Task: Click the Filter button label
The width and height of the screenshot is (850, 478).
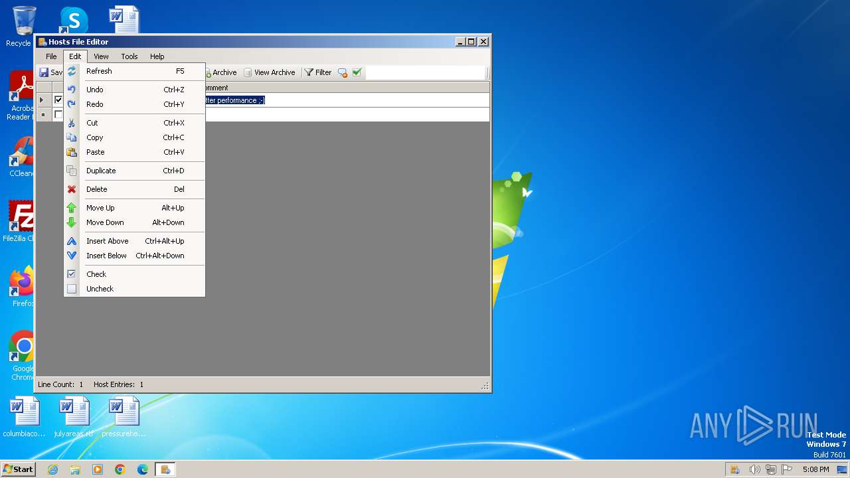Action: 323,72
